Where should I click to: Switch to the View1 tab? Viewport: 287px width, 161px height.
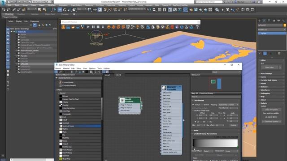(108, 75)
